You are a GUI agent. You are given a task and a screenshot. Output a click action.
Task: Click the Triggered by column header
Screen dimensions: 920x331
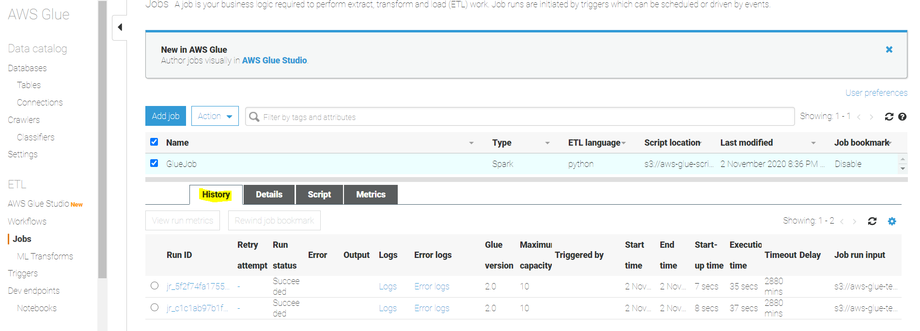(579, 255)
